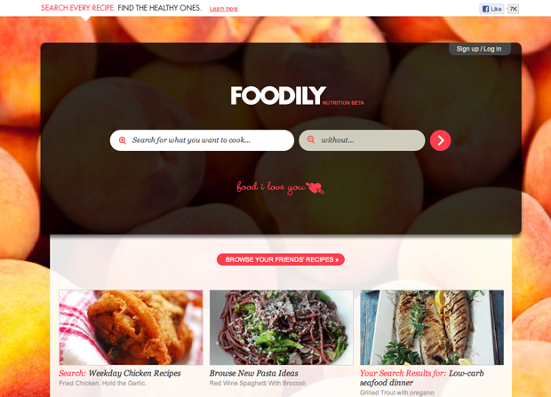This screenshot has height=397, width=551.
Task: Open Browse New Pasta Ideas link
Action: coord(253,373)
